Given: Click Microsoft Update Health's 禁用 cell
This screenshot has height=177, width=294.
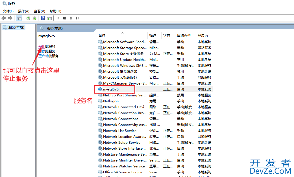Looking at the screenshot, I should pos(180,60).
